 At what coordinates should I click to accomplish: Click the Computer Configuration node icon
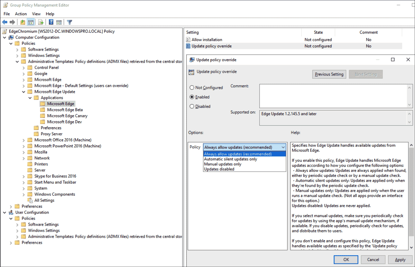click(x=11, y=37)
